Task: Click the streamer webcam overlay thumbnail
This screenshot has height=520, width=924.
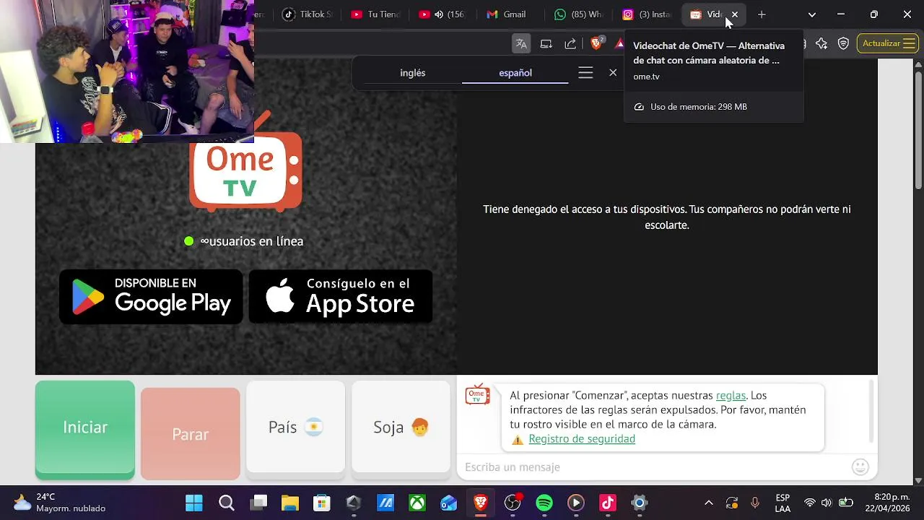Action: pyautogui.click(x=127, y=71)
